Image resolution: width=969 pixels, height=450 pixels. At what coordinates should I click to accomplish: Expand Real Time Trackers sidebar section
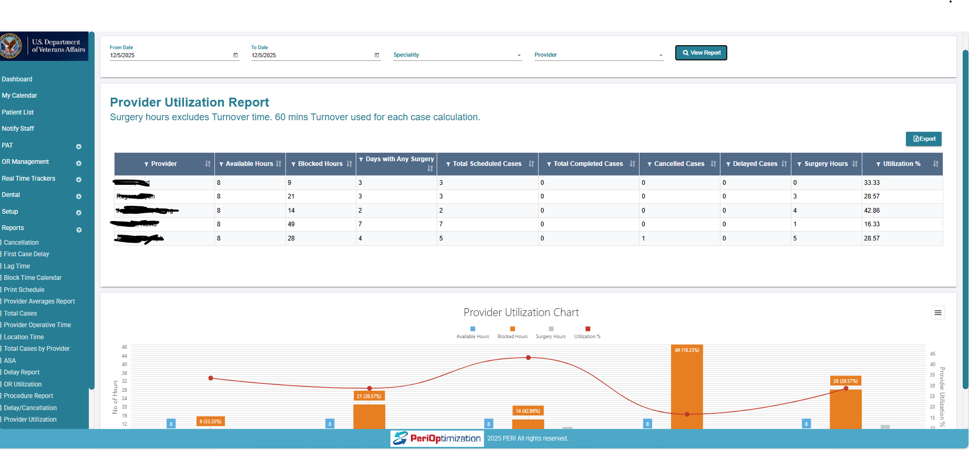[x=79, y=180]
